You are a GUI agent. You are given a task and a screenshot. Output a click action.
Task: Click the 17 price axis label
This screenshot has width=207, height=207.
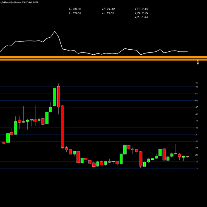[197, 162]
